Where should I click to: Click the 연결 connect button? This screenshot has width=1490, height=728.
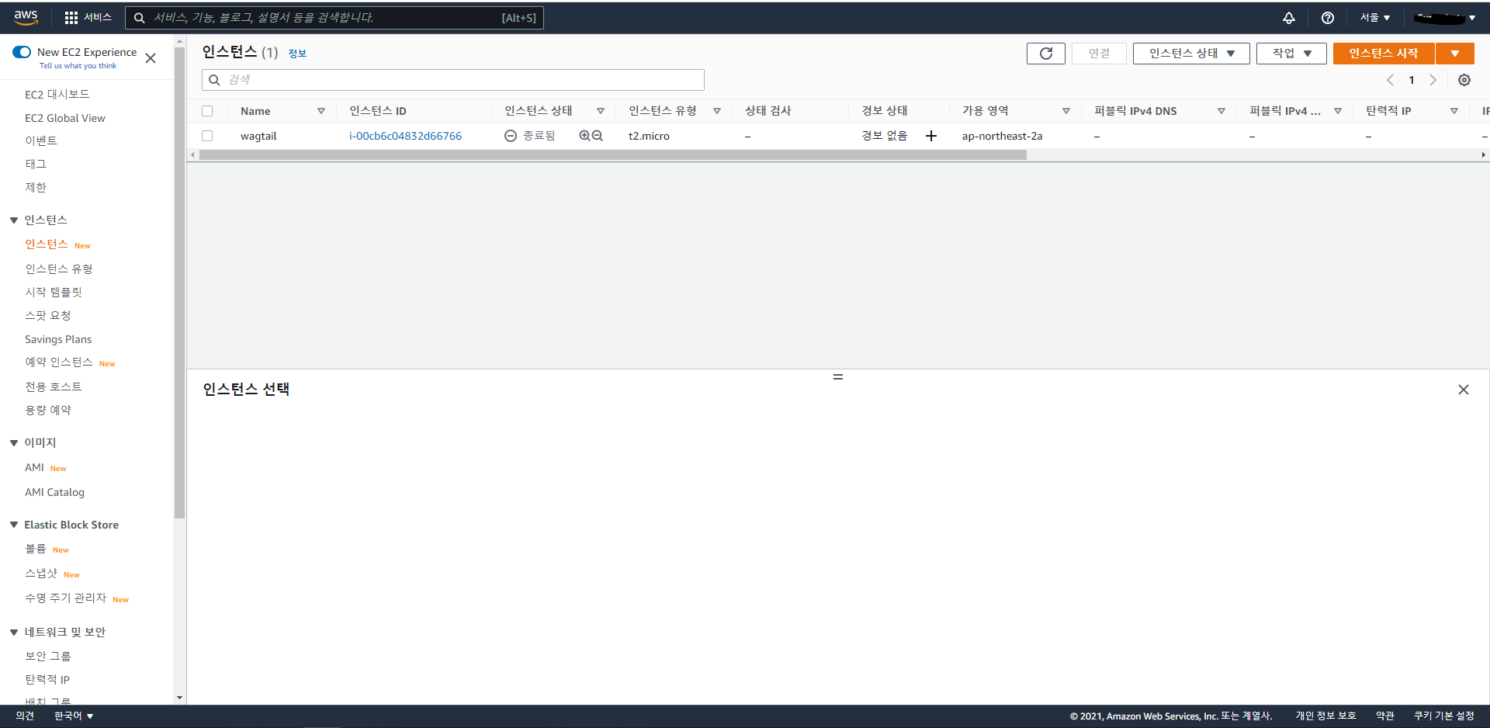[x=1099, y=54]
